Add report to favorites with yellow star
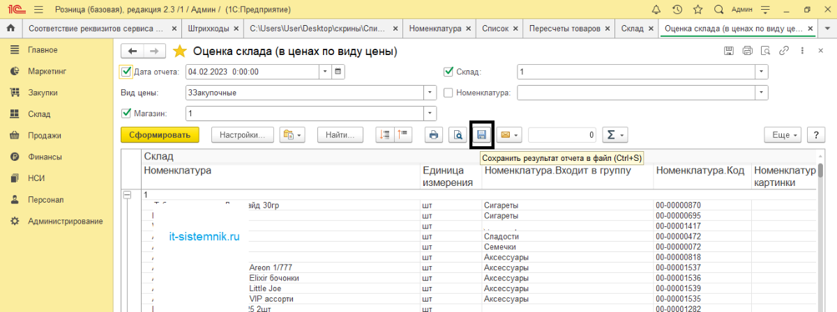837x312 pixels. (179, 51)
